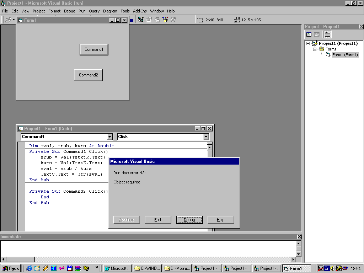Open the Help menu
Image resolution: width=364 pixels, height=273 pixels.
coord(171,11)
